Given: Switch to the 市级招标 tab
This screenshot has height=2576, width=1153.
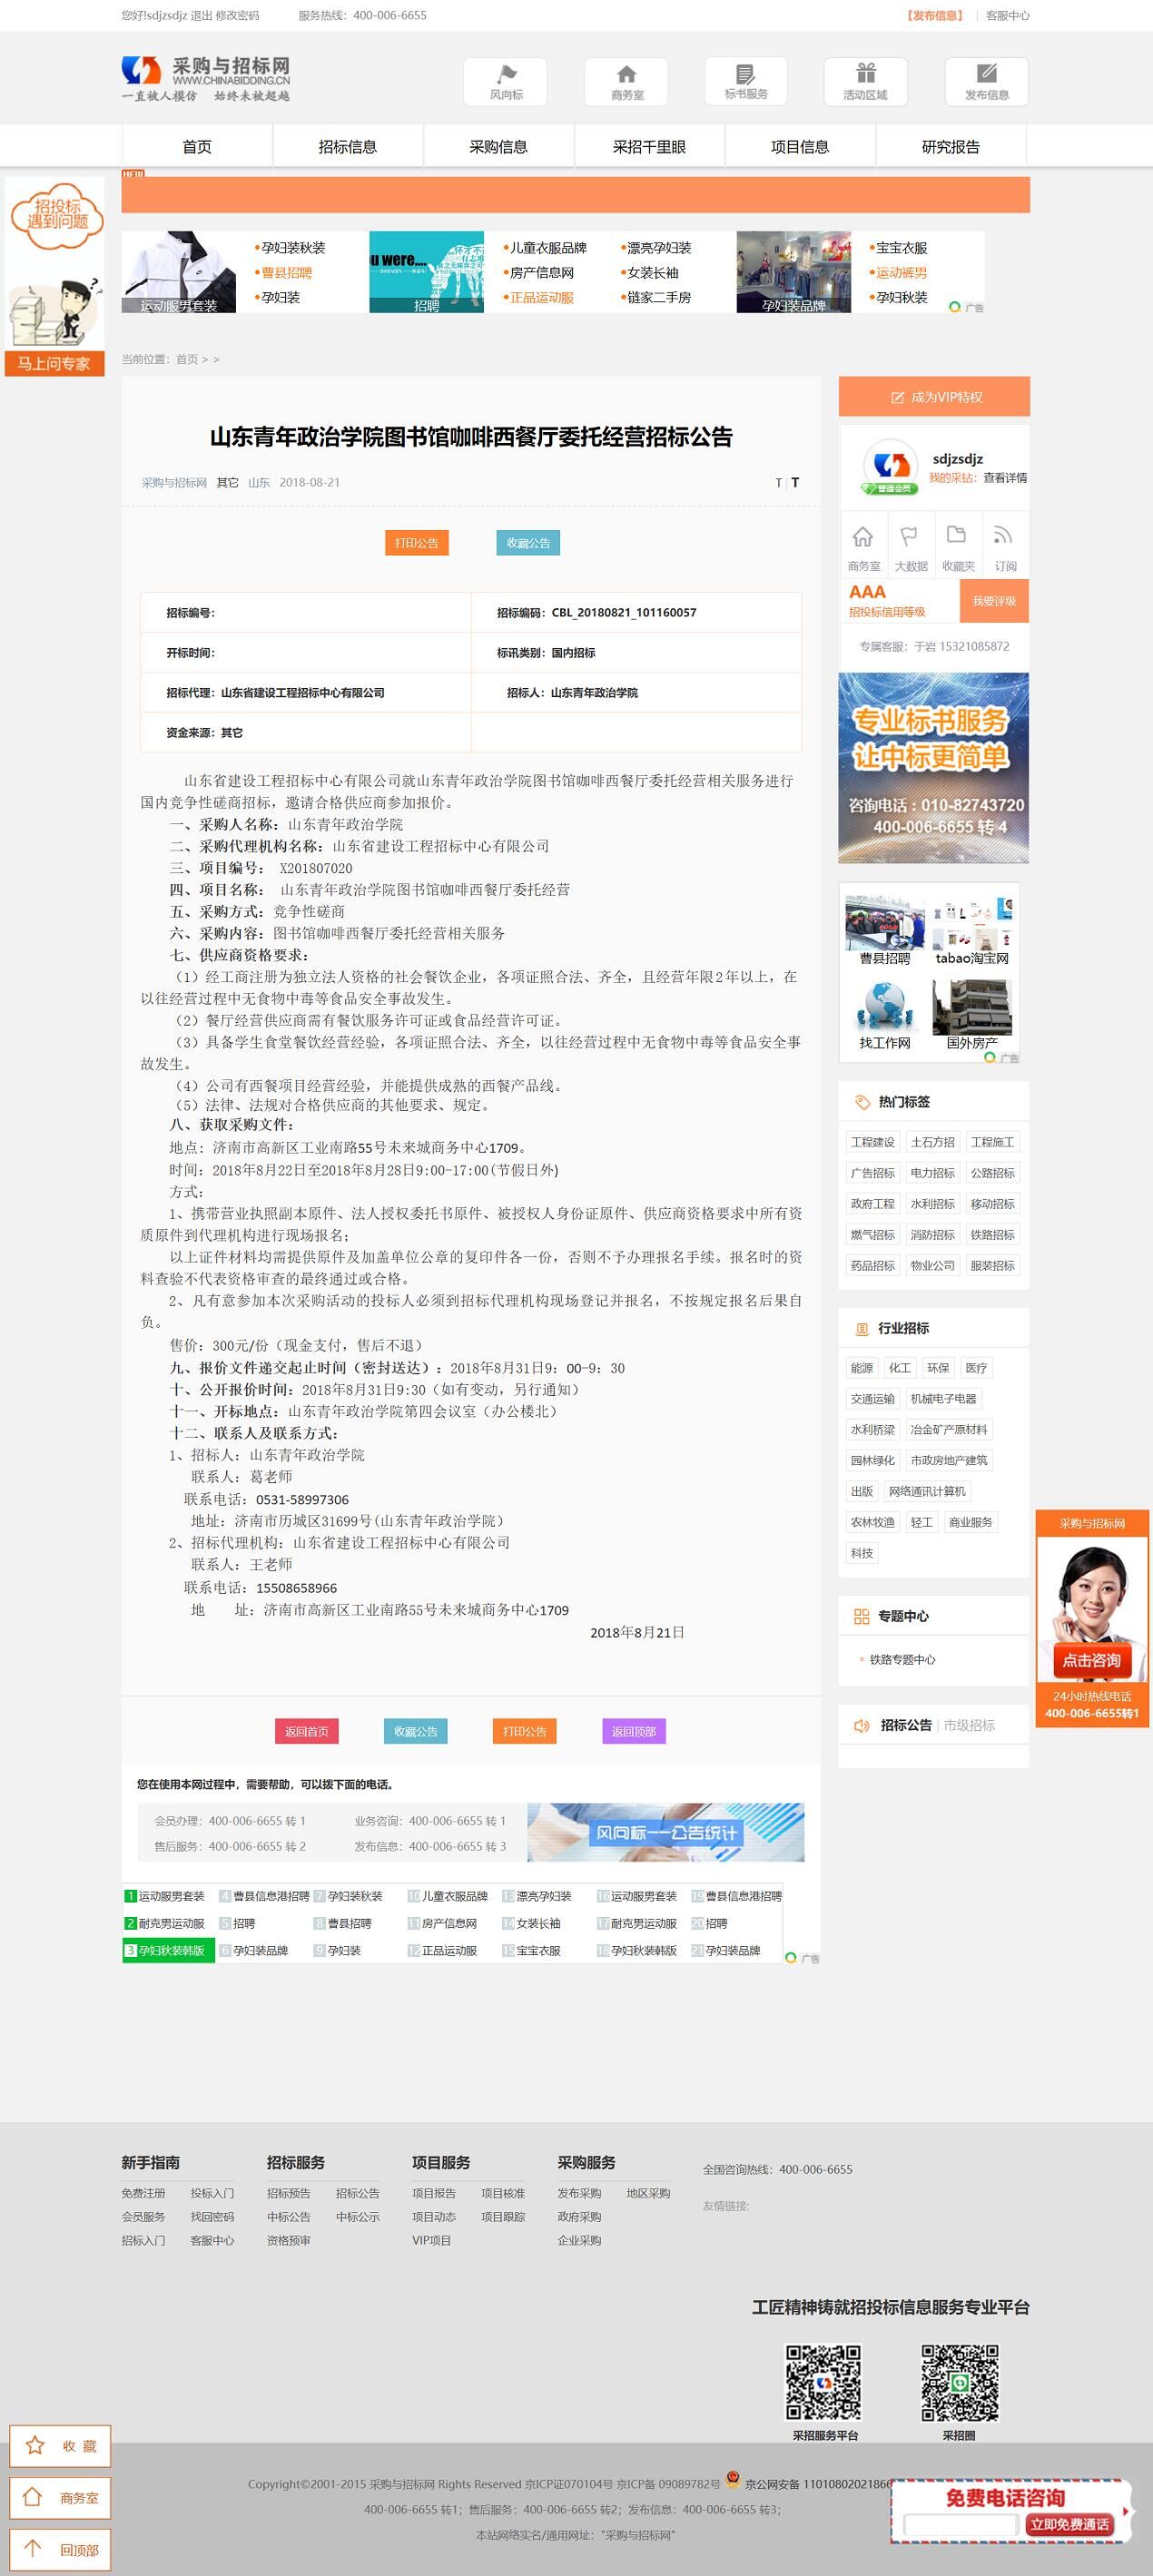Looking at the screenshot, I should pyautogui.click(x=968, y=1725).
